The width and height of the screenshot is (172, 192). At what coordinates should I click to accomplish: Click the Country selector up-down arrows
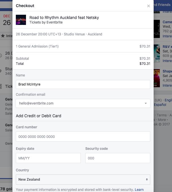pos(147,180)
